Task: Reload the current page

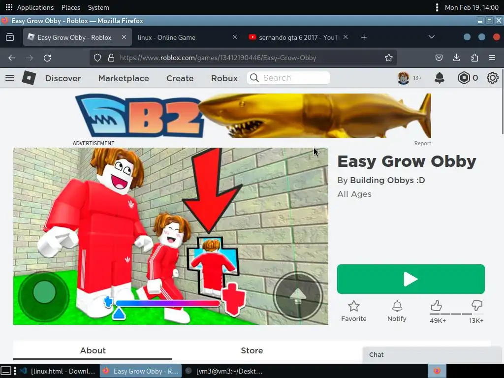Action: click(x=47, y=58)
